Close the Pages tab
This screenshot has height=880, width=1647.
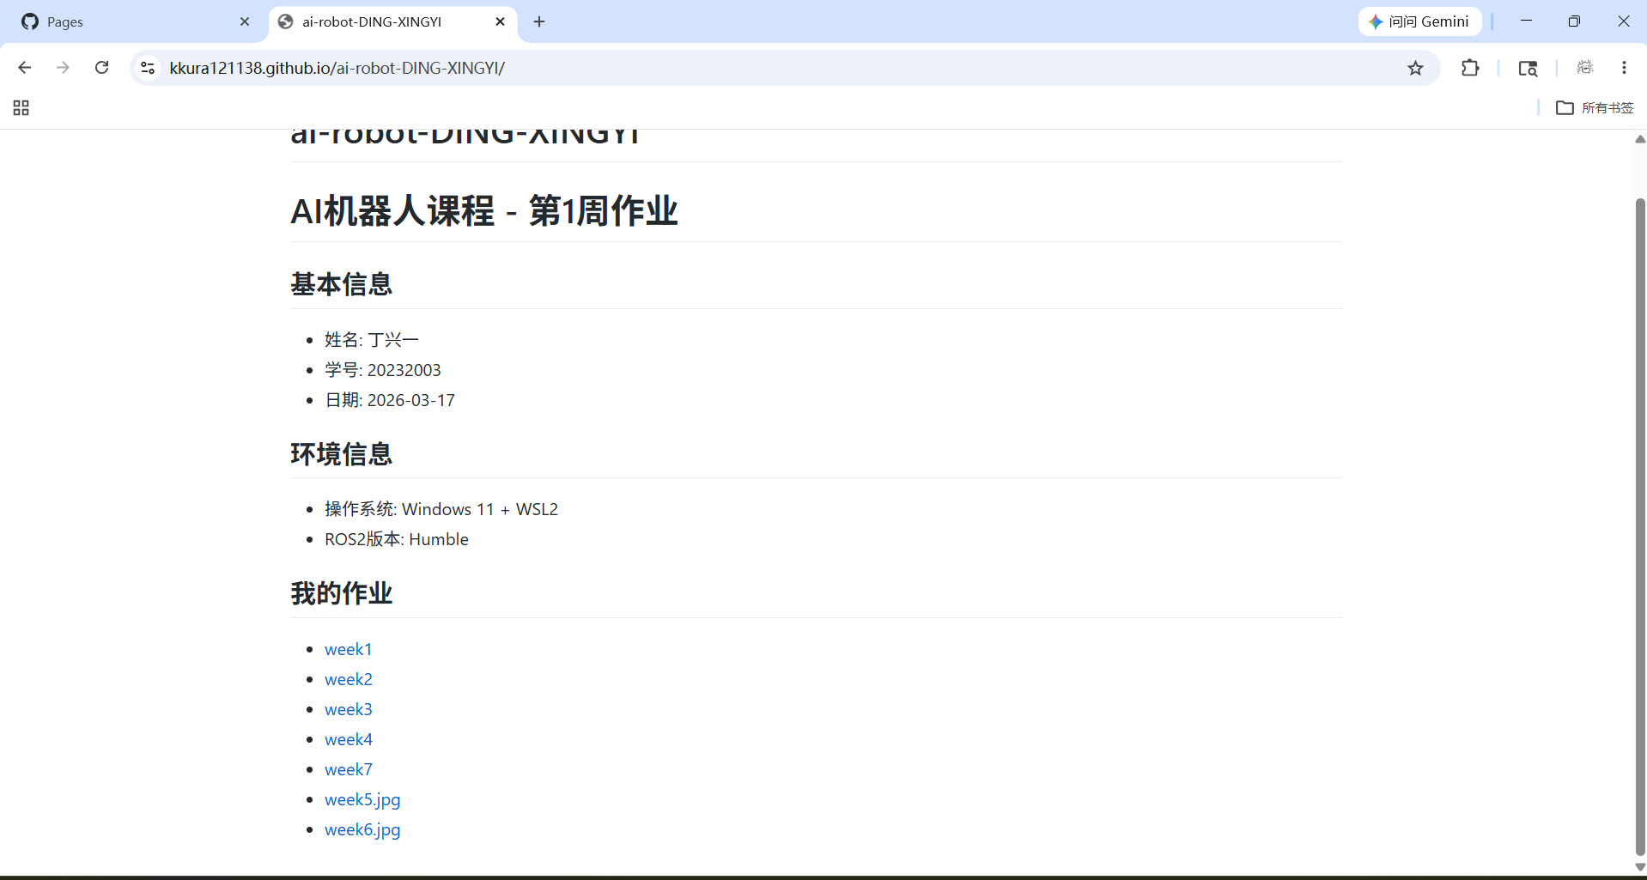pyautogui.click(x=245, y=21)
